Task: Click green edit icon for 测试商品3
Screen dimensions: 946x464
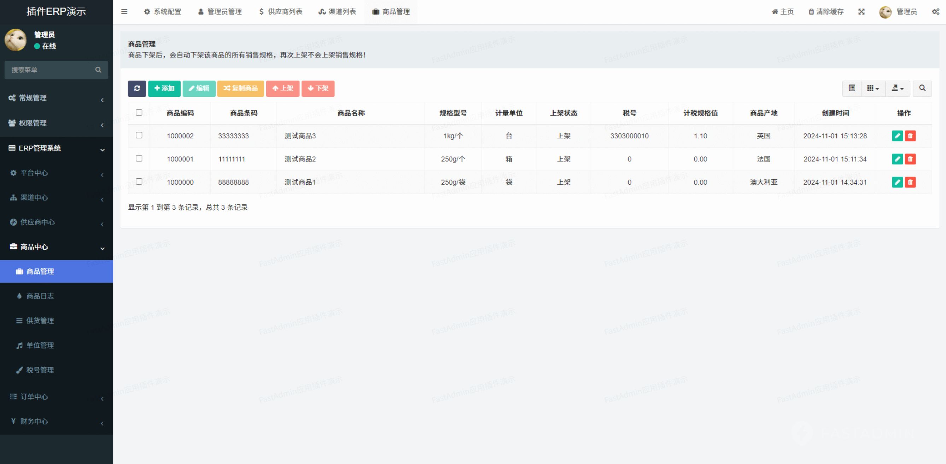Action: click(x=897, y=136)
